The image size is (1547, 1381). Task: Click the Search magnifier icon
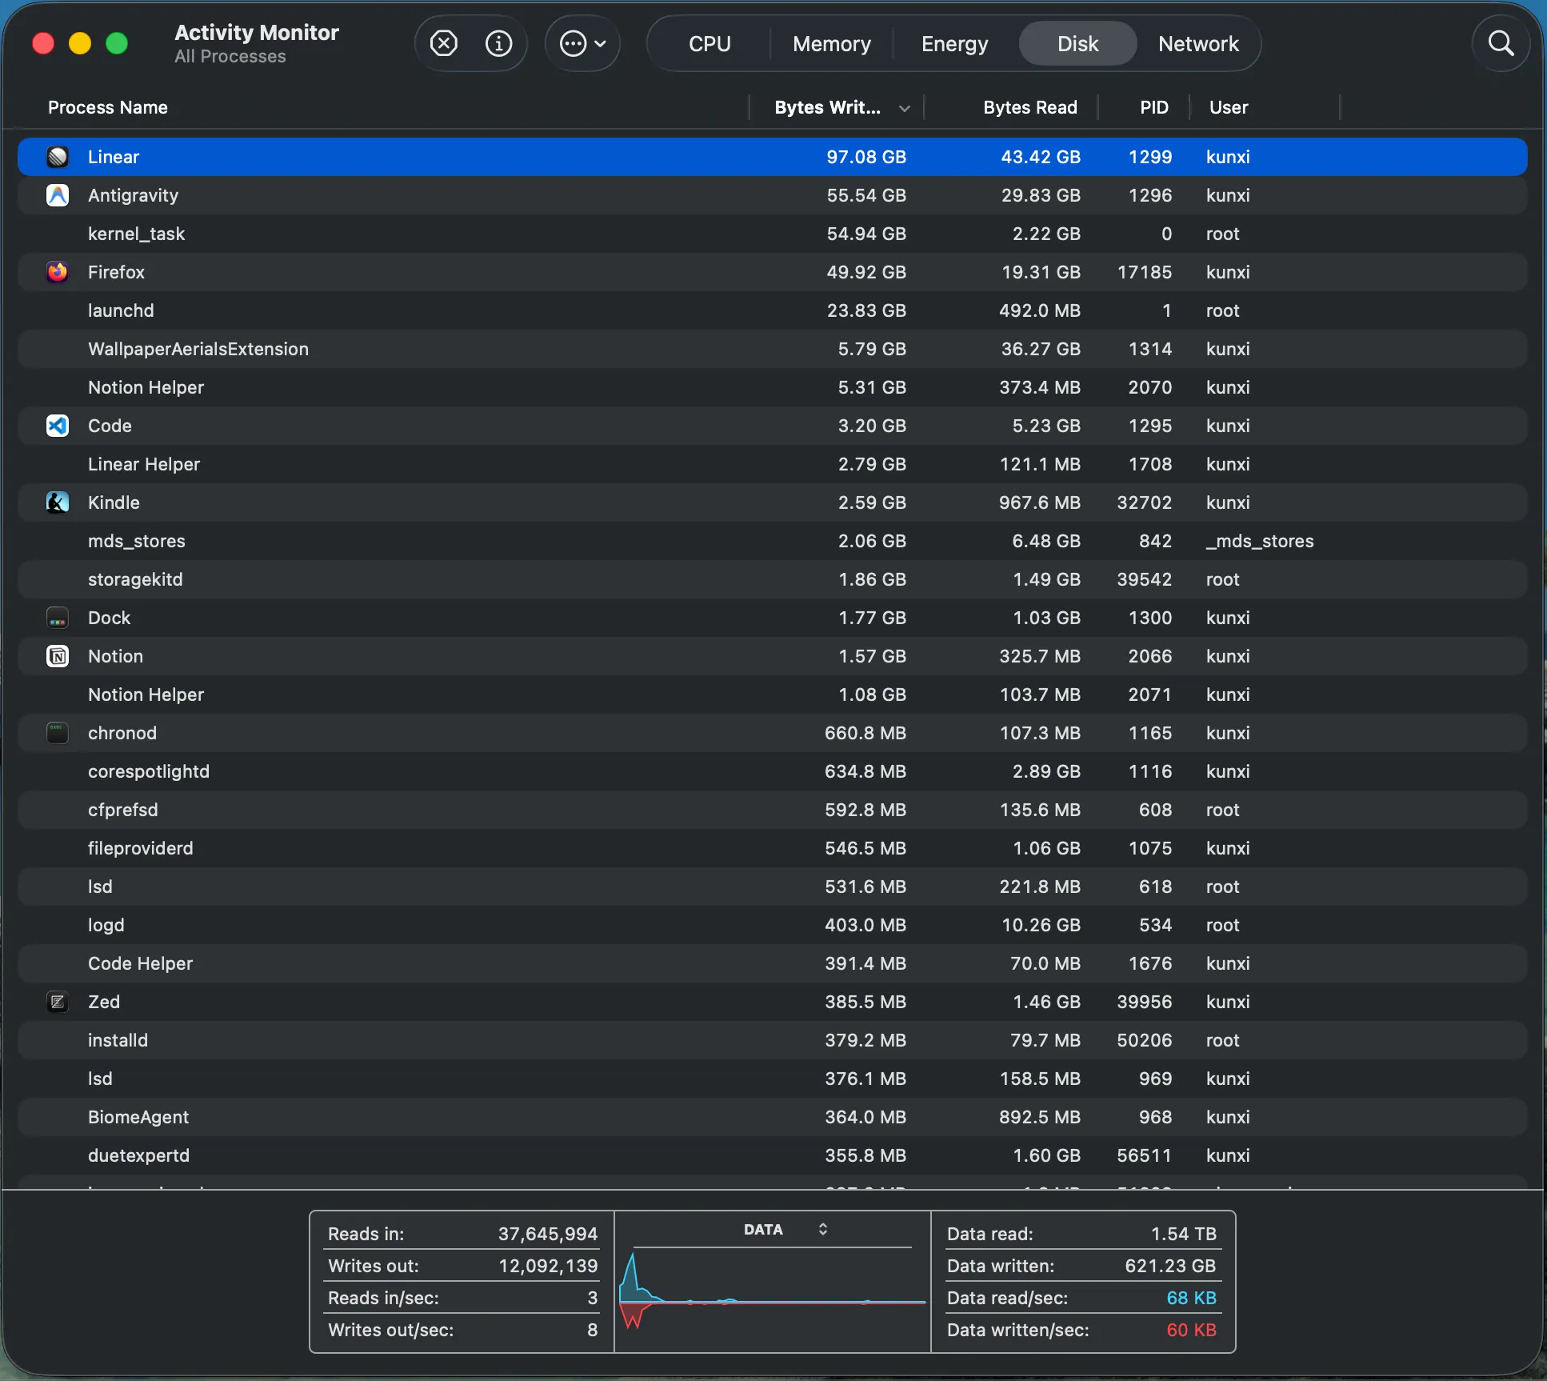tap(1501, 43)
